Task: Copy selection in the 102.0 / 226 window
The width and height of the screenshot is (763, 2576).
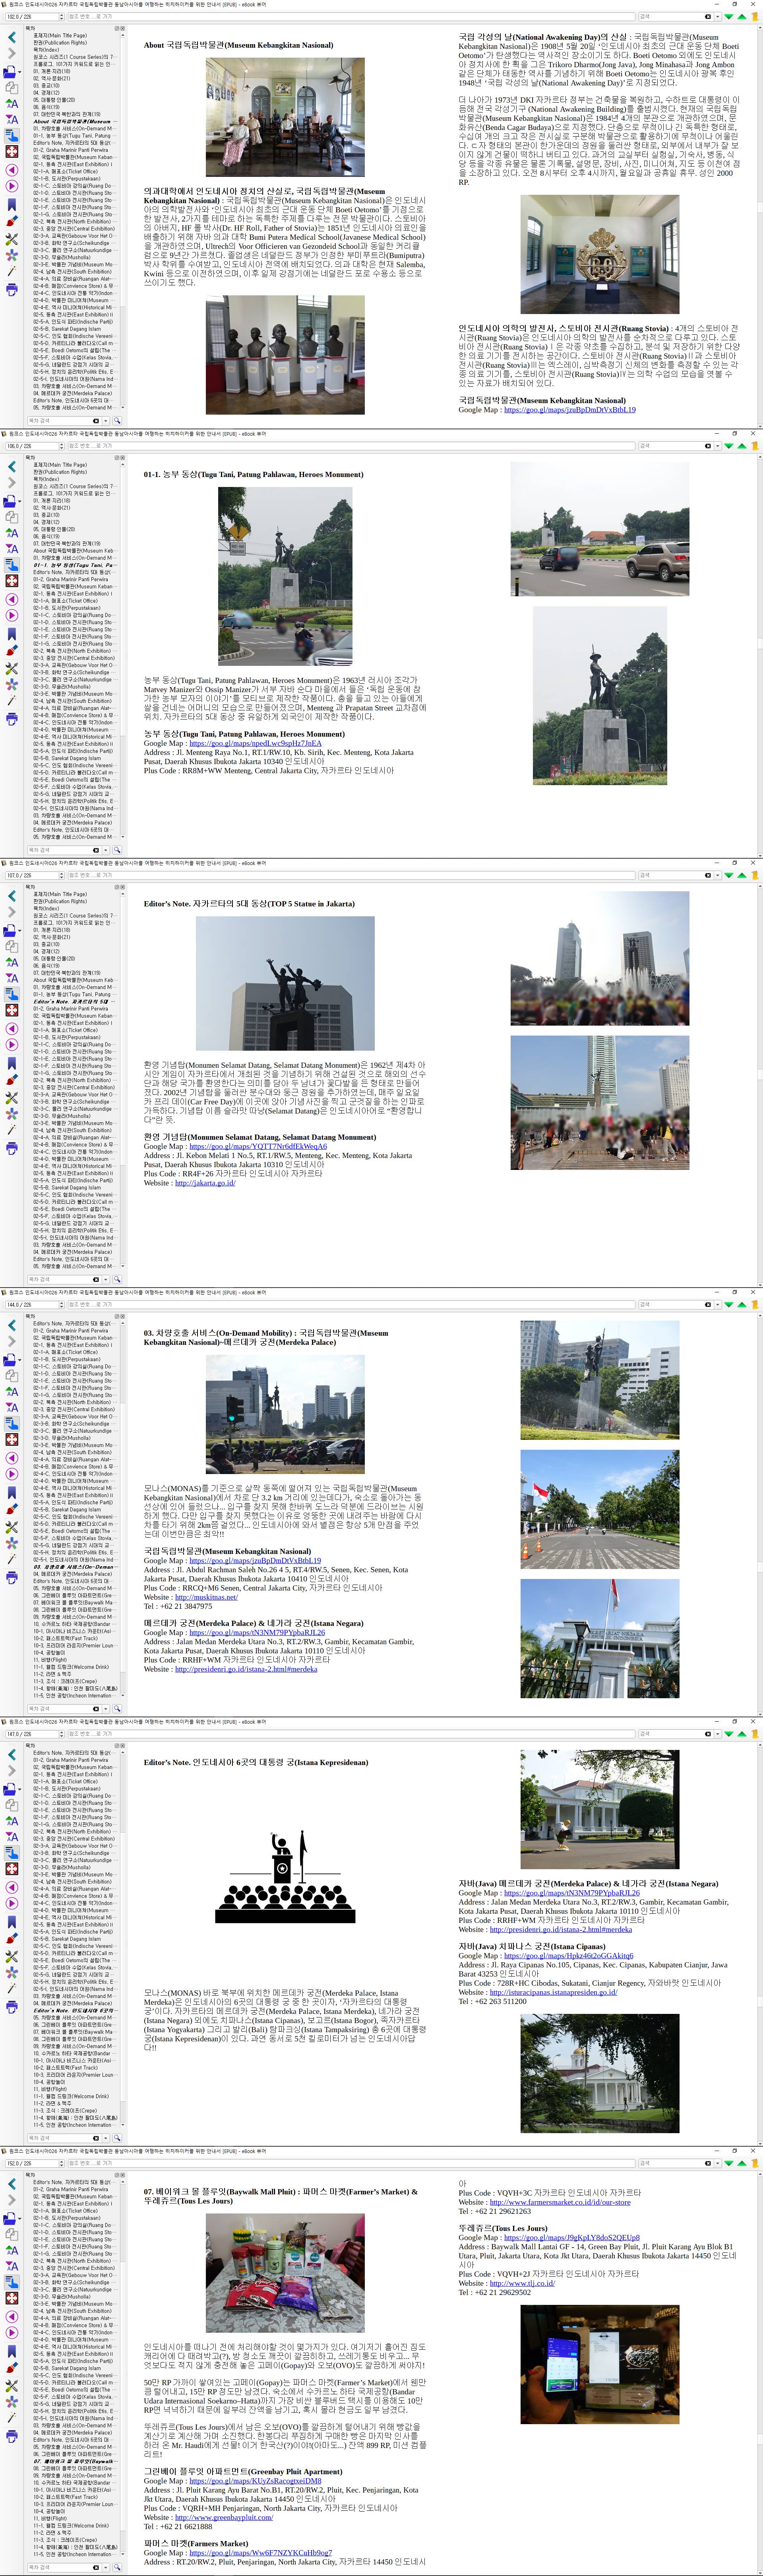Action: coord(11,87)
